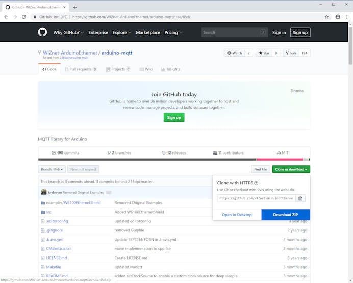Click the .editorconfig file icon

click(x=42, y=221)
